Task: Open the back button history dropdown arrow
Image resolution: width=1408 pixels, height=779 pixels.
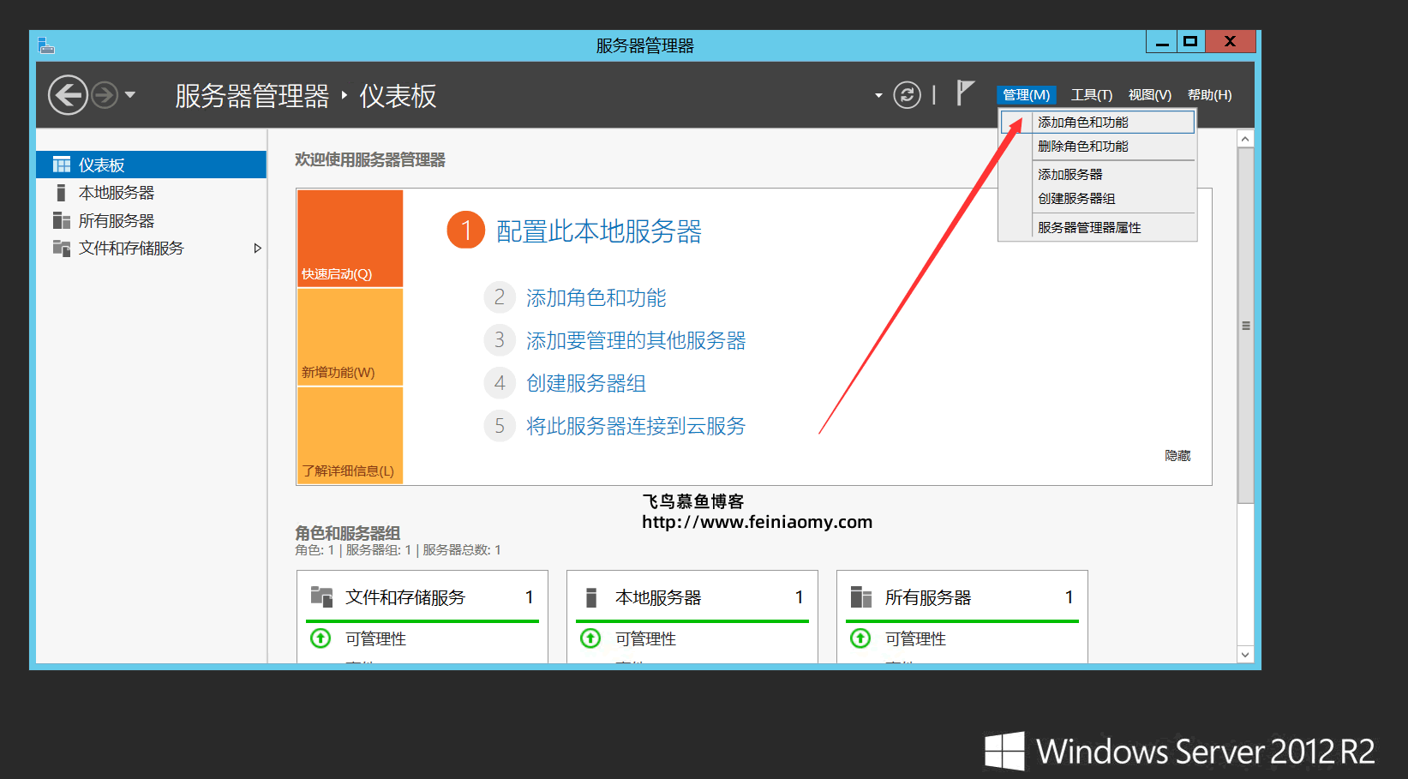Action: (x=130, y=95)
